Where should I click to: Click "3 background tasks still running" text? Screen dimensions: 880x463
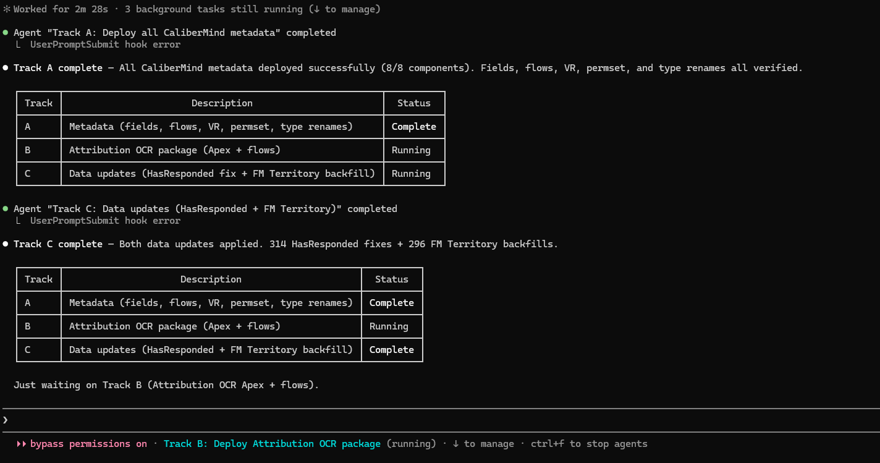[x=214, y=9]
